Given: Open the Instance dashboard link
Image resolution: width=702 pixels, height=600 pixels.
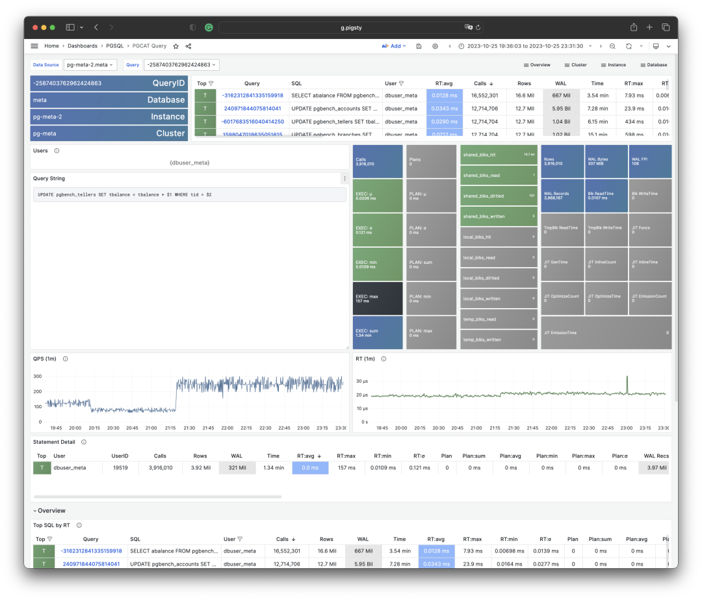Looking at the screenshot, I should (613, 65).
